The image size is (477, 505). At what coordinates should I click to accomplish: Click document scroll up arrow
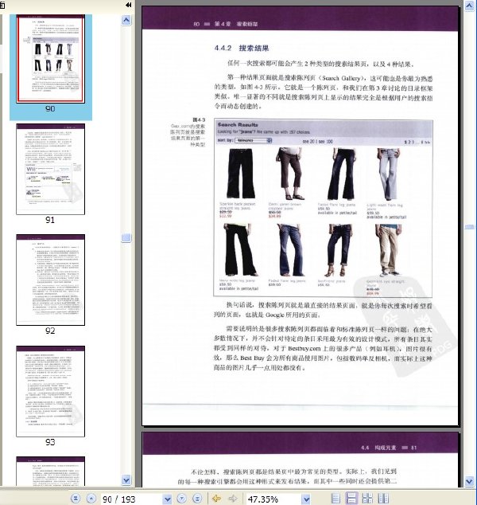pos(469,6)
